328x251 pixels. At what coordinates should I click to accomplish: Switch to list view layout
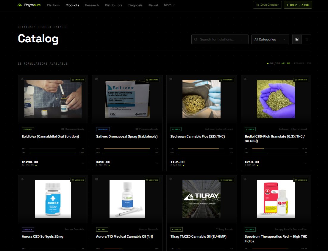[306, 39]
